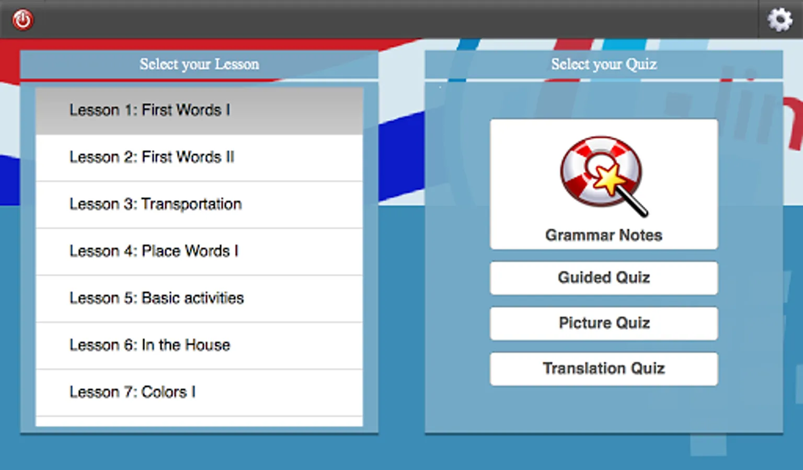803x470 pixels.
Task: Choose Lesson 3: Transportation
Action: click(199, 205)
